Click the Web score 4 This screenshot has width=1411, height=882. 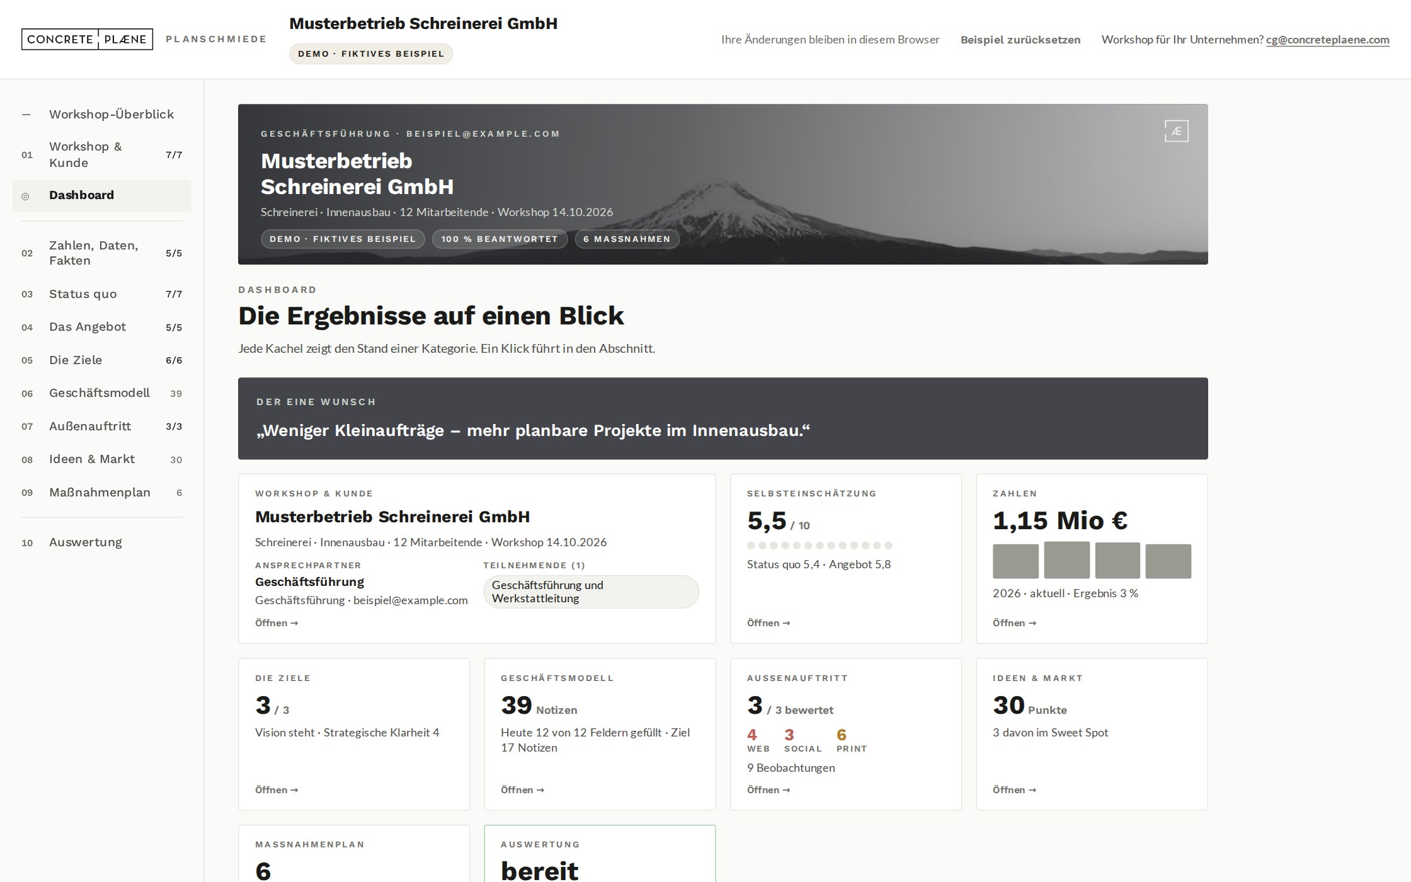coord(752,735)
